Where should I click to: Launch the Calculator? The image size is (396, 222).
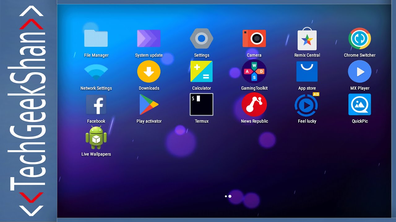pyautogui.click(x=201, y=72)
